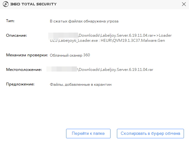Select the Предложение label

tap(20, 84)
